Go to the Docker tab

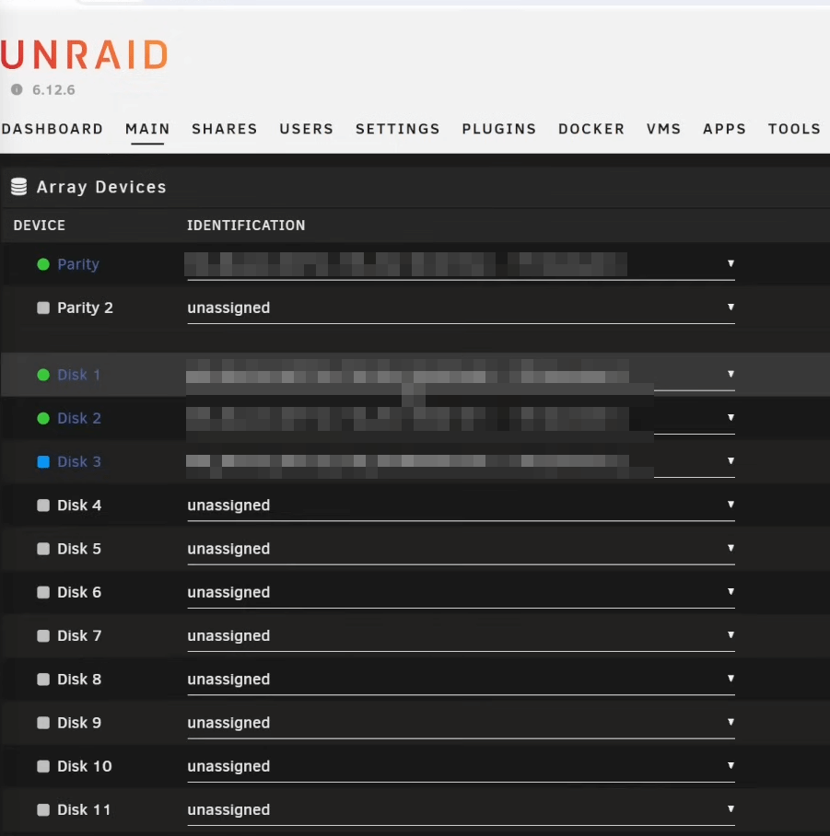pyautogui.click(x=590, y=129)
